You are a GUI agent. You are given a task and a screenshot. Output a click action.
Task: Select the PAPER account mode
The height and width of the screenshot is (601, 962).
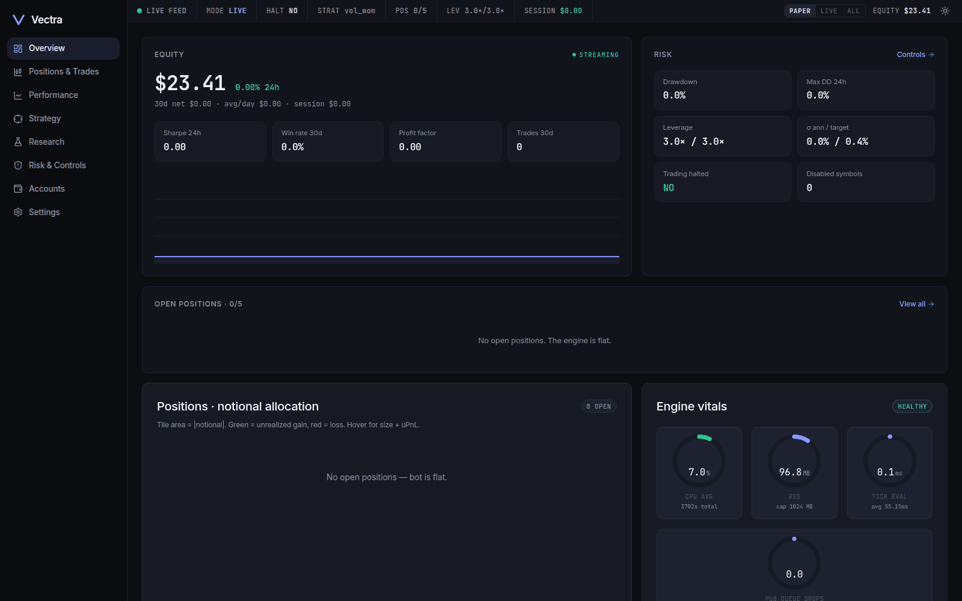800,11
